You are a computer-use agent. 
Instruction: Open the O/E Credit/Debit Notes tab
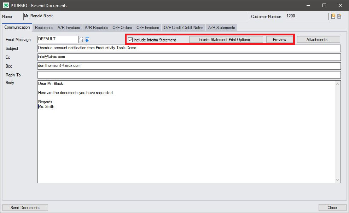pyautogui.click(x=183, y=28)
